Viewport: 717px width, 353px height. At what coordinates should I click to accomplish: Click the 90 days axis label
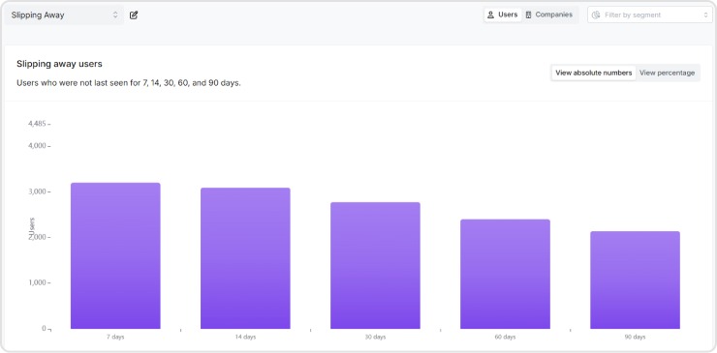635,337
